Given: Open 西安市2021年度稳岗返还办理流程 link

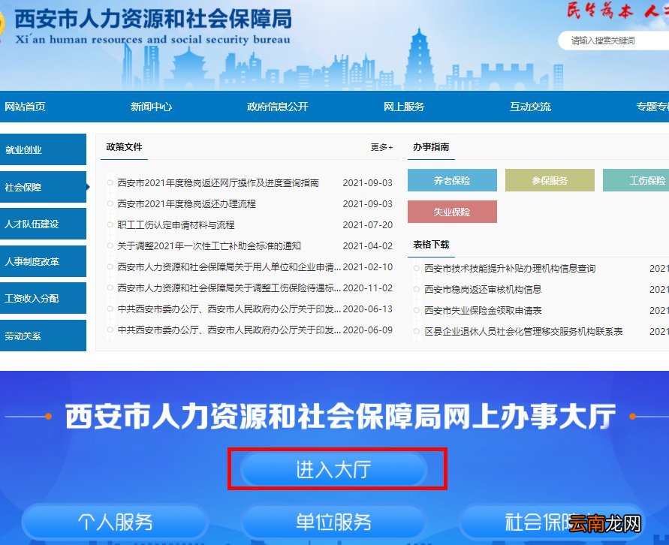Looking at the screenshot, I should 186,204.
